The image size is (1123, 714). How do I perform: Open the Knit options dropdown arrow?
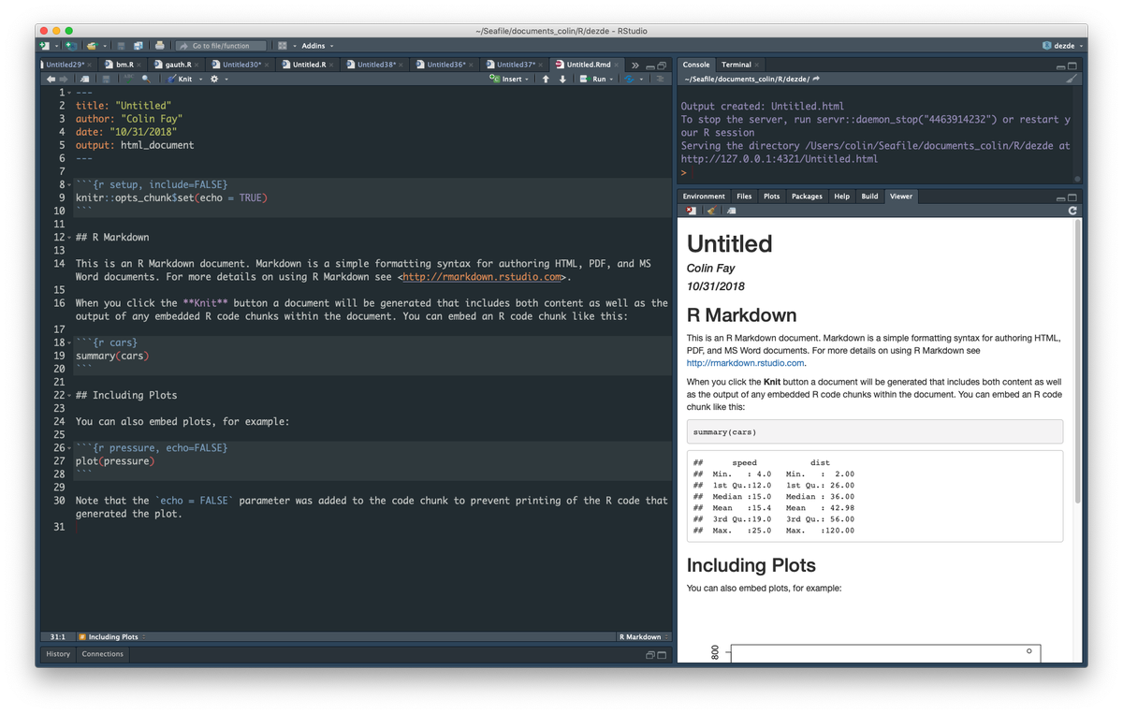click(200, 79)
